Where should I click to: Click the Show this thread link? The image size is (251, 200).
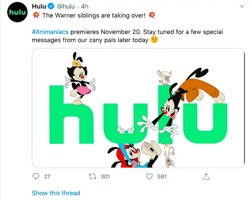[56, 193]
